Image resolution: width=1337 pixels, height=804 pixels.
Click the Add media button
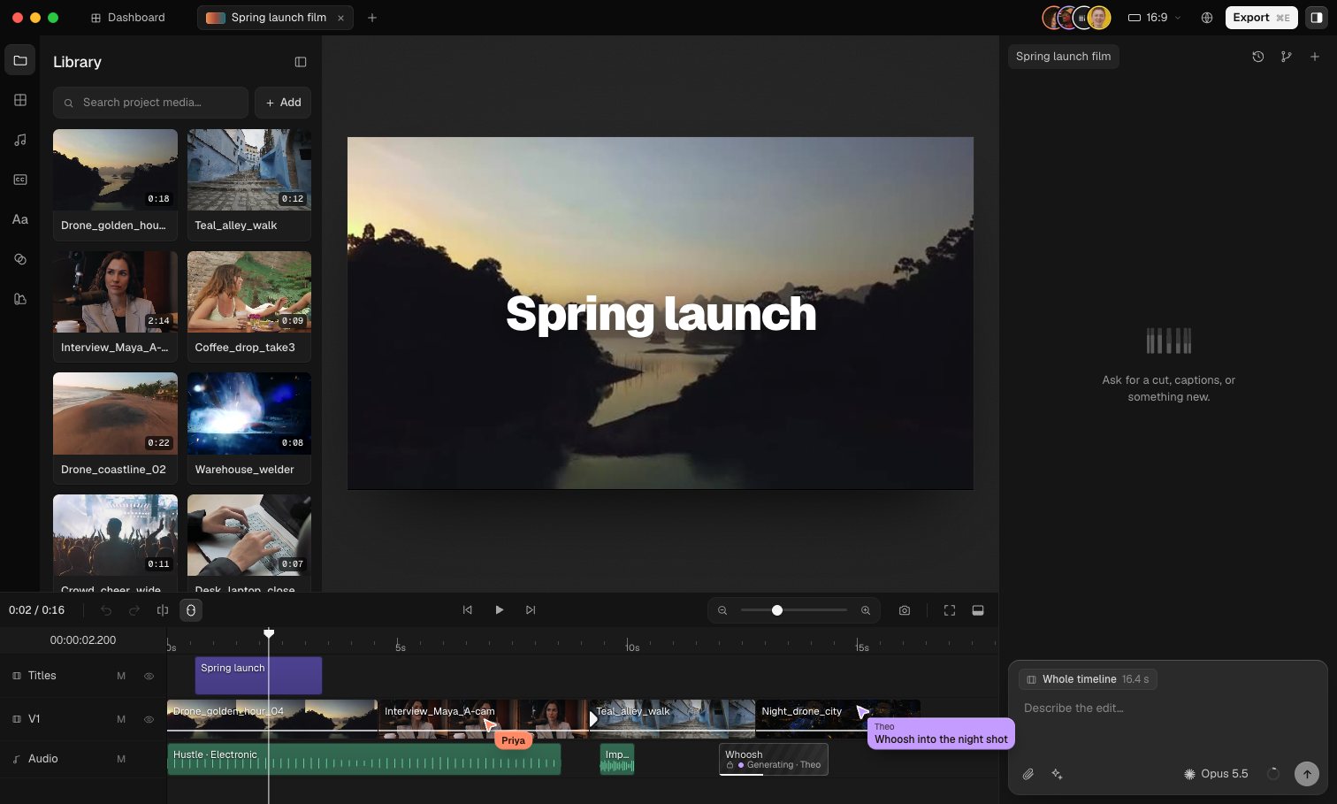(283, 103)
